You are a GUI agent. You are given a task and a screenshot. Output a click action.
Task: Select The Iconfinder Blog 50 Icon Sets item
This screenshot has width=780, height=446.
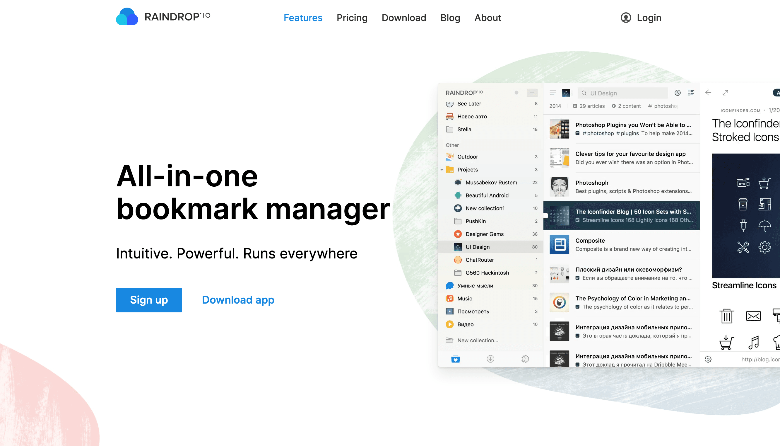[622, 216]
